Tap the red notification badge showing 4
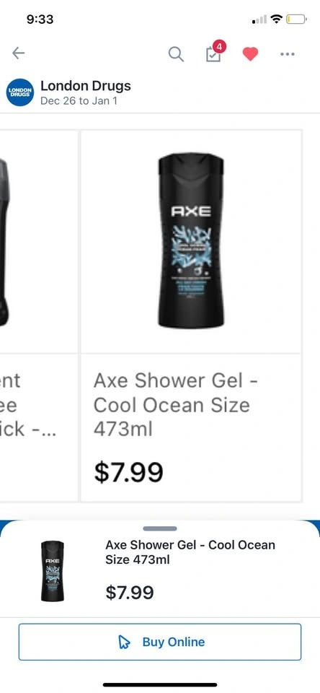Screen dimensions: 320x693 [219, 46]
